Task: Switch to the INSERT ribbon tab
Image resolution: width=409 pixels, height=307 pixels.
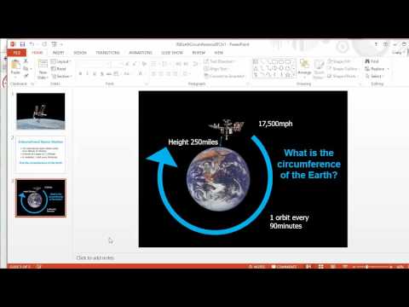Action: click(59, 53)
